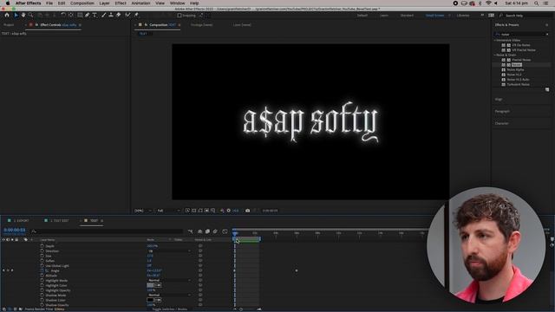Open the Effects & Presets panel menu
This screenshot has height=312, width=555.
point(547,25)
